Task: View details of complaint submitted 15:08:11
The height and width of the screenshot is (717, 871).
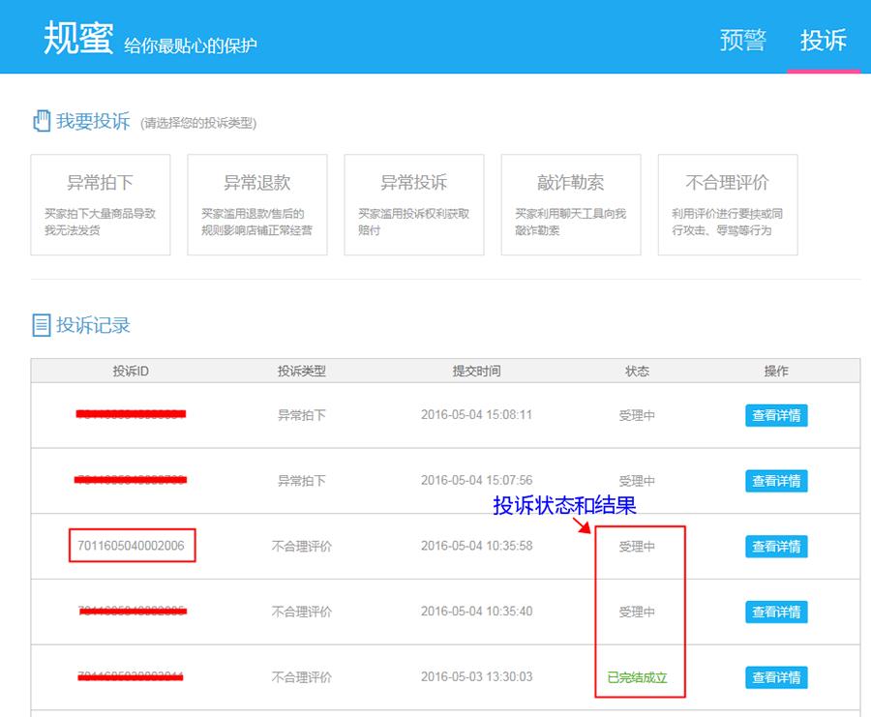Action: point(776,415)
